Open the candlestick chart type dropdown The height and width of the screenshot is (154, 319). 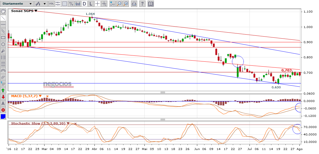pos(41,4)
